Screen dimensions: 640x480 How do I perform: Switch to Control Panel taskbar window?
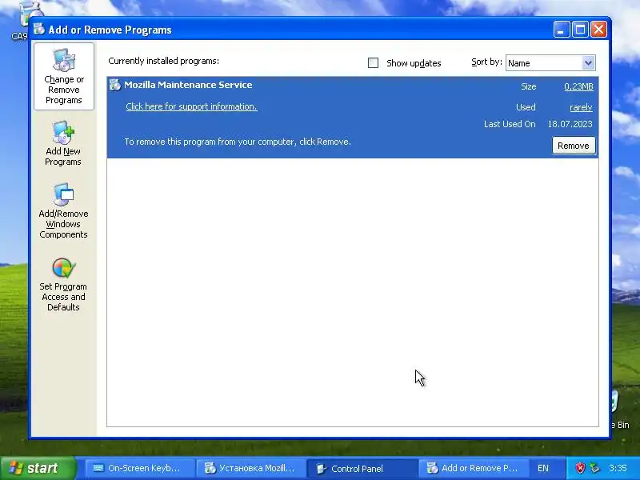tap(362, 468)
